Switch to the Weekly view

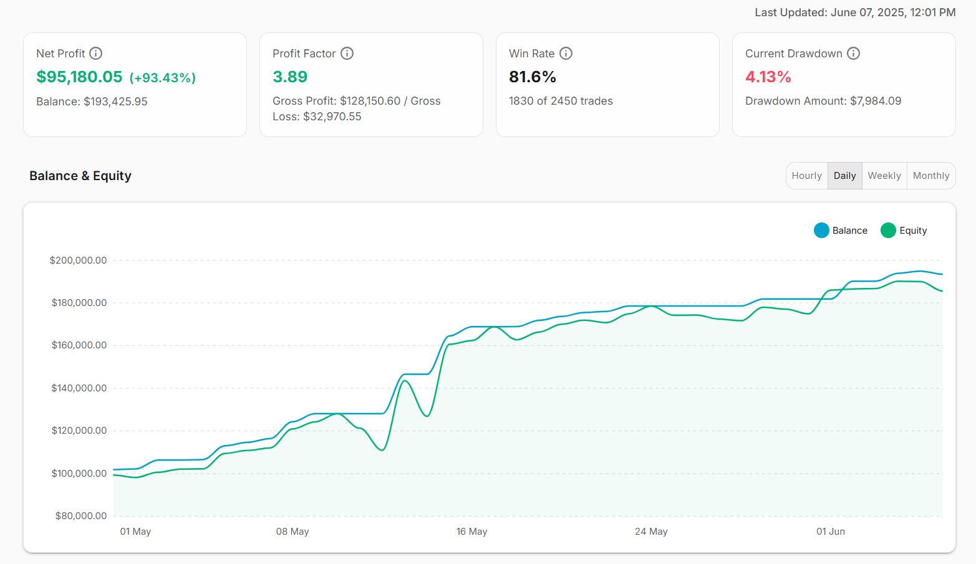[884, 175]
